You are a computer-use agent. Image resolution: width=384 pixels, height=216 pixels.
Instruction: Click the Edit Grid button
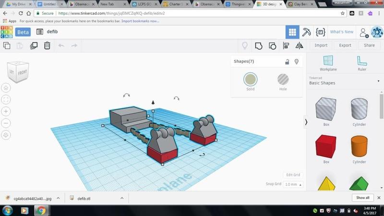293,175
